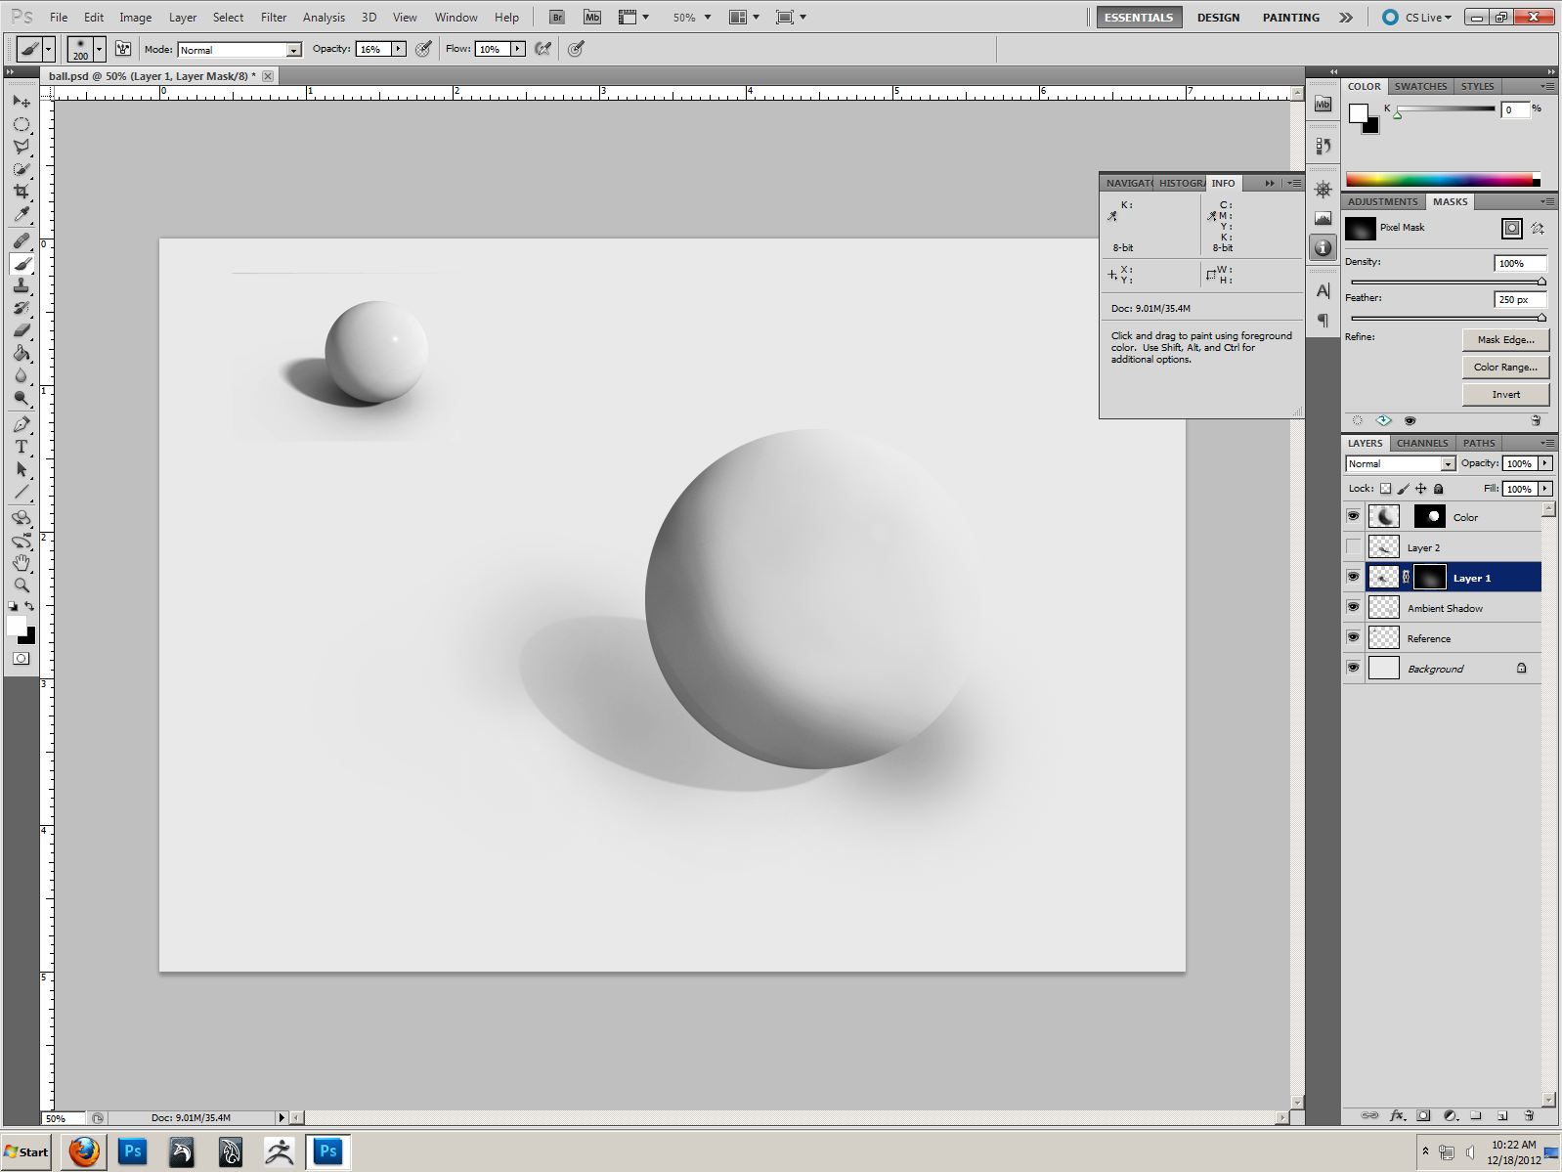Select the Zoom tool in toolbox
The image size is (1562, 1172).
(x=22, y=586)
